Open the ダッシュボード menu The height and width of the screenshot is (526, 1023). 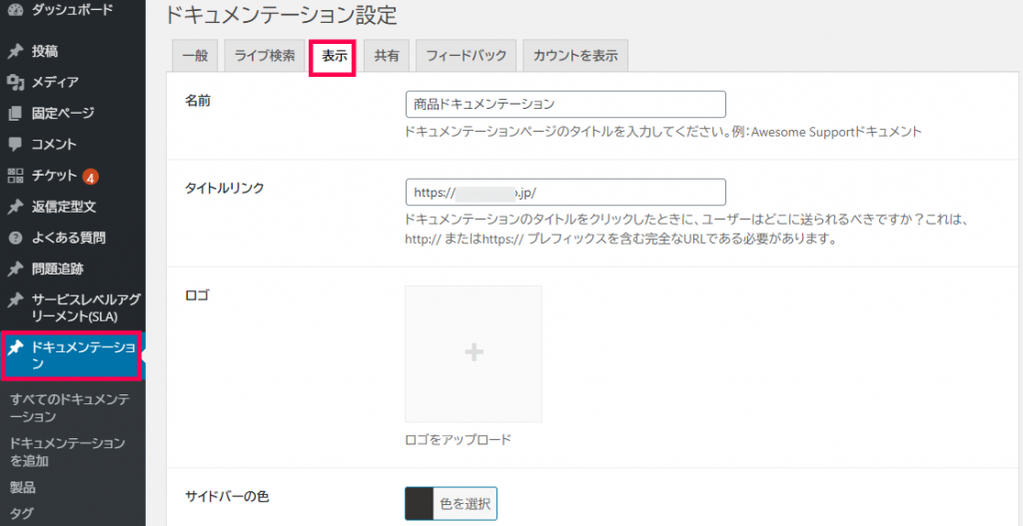pos(72,10)
